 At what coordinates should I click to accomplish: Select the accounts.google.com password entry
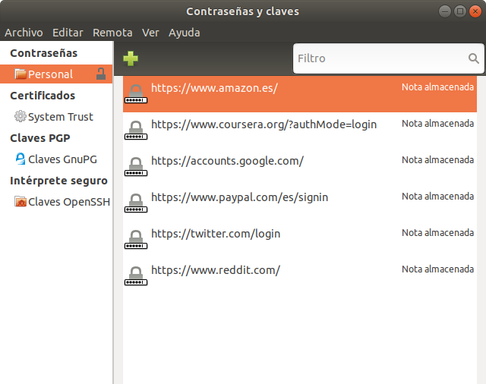pyautogui.click(x=227, y=161)
